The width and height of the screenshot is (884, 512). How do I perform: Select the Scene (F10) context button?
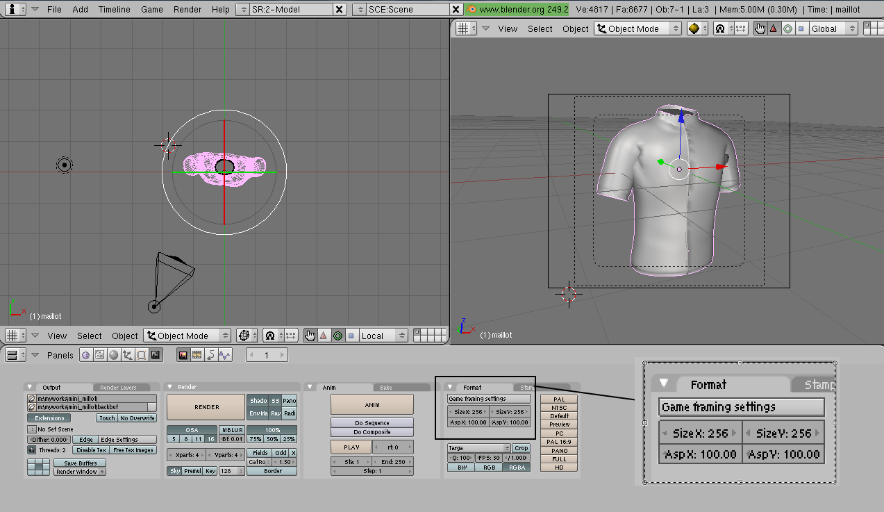[156, 355]
